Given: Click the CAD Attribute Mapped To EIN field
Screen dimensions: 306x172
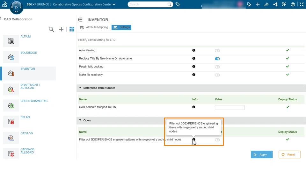Looking at the screenshot, I should coord(230,107).
